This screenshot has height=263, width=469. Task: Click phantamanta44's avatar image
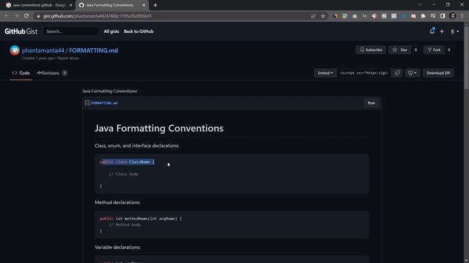(x=15, y=50)
